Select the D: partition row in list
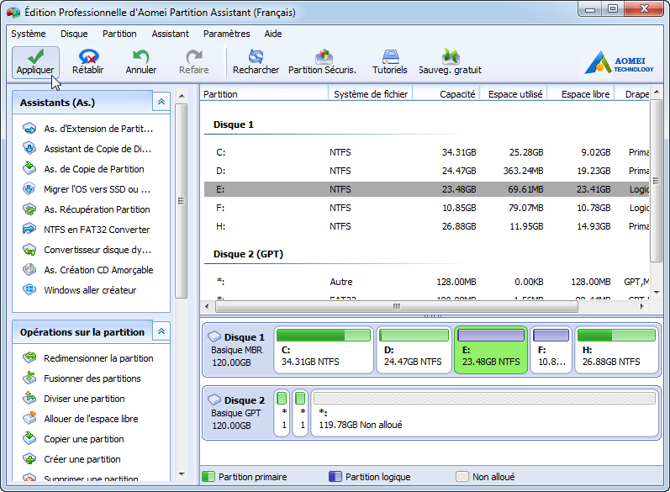This screenshot has width=670, height=492. [426, 171]
